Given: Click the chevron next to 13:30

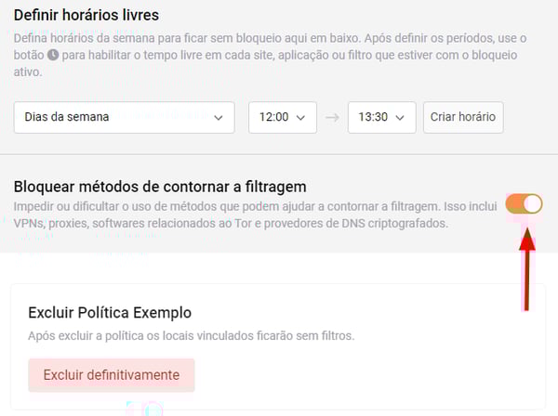Looking at the screenshot, I should coord(400,118).
